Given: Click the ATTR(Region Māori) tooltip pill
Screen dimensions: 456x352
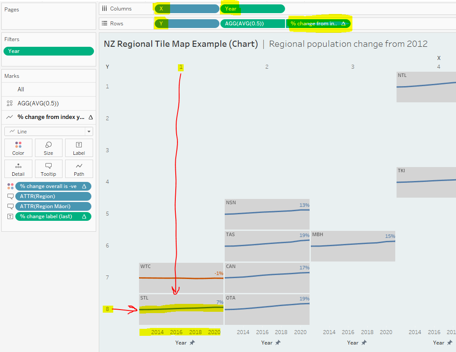Looking at the screenshot, I should [53, 206].
